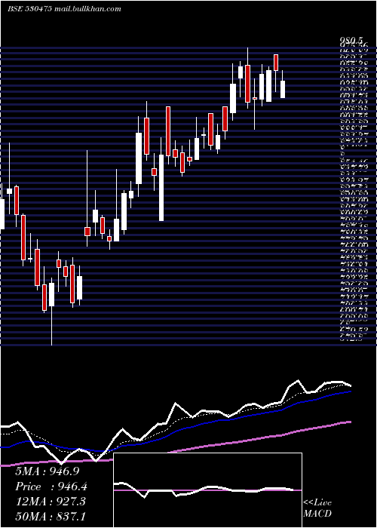Click inside the MACD inset chart
377x528 pixels.
pyautogui.click(x=207, y=490)
